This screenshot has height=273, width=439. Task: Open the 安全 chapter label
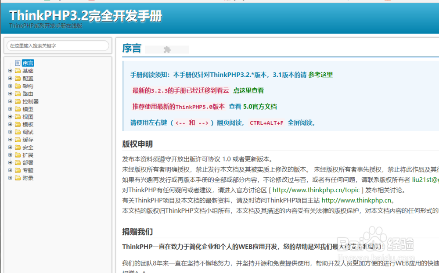click(x=28, y=147)
